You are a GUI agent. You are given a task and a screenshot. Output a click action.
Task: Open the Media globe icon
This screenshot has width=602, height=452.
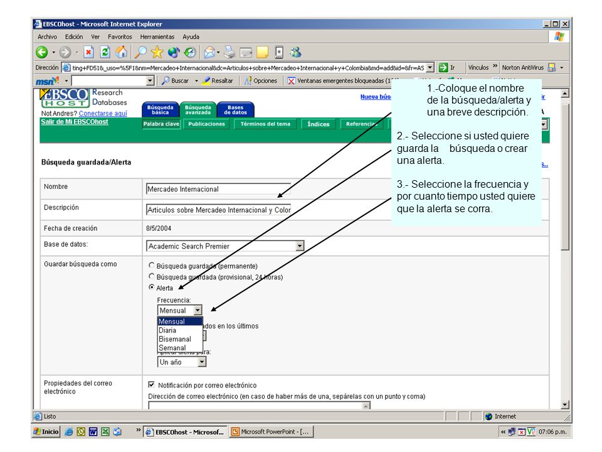(x=174, y=52)
